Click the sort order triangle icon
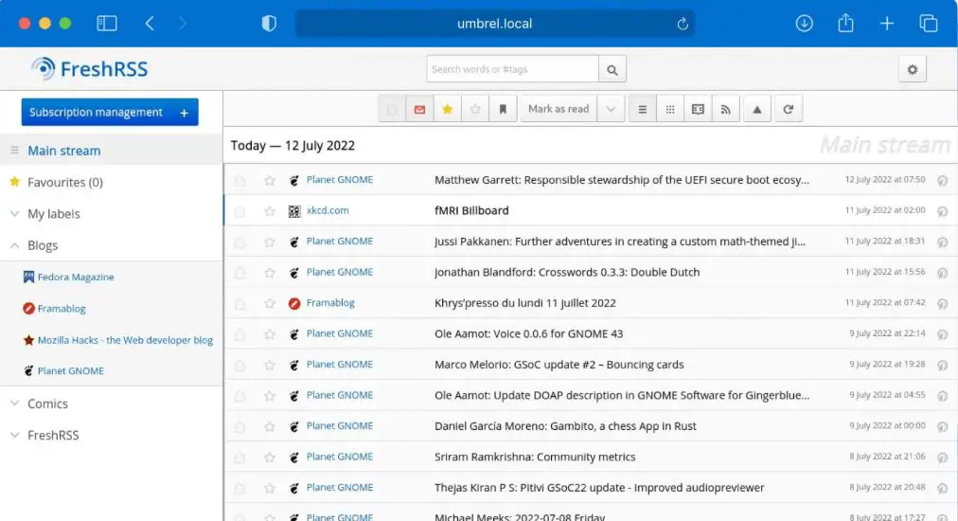 756,109
